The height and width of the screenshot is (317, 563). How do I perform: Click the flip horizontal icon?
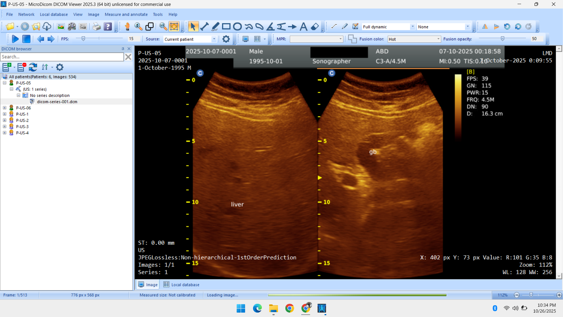pyautogui.click(x=485, y=27)
